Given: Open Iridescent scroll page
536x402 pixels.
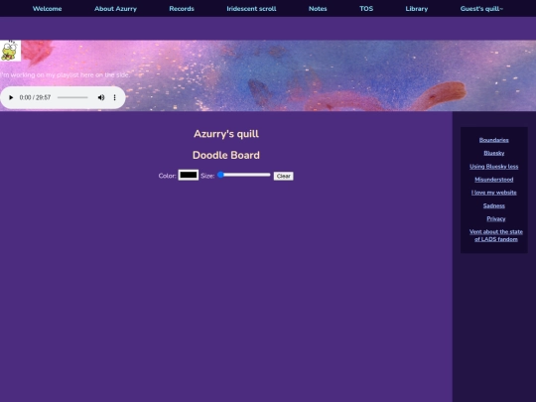Looking at the screenshot, I should point(251,9).
